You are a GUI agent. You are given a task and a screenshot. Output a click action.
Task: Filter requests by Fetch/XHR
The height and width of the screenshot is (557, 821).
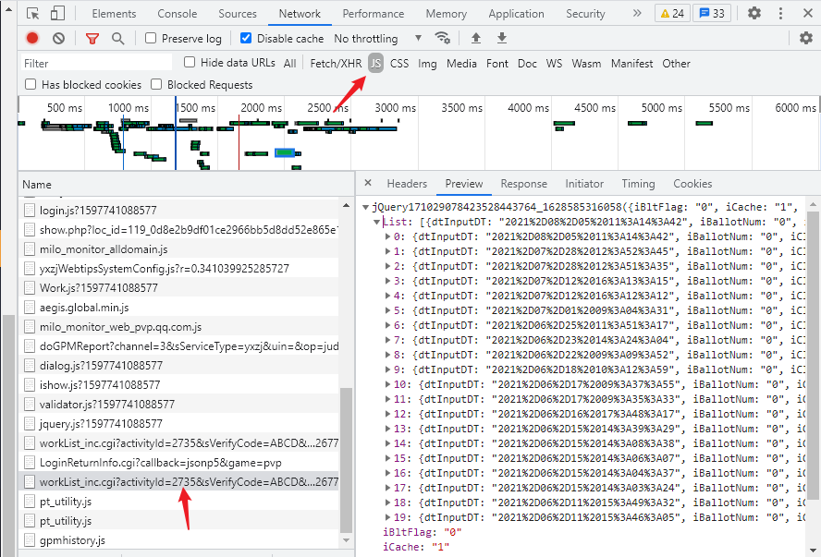tap(336, 64)
